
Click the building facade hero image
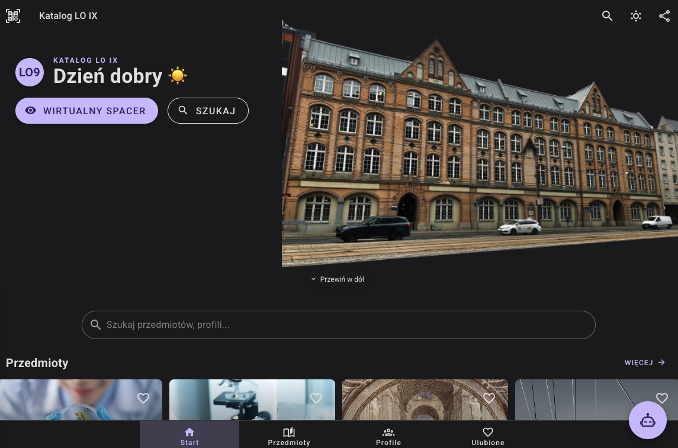pyautogui.click(x=480, y=141)
